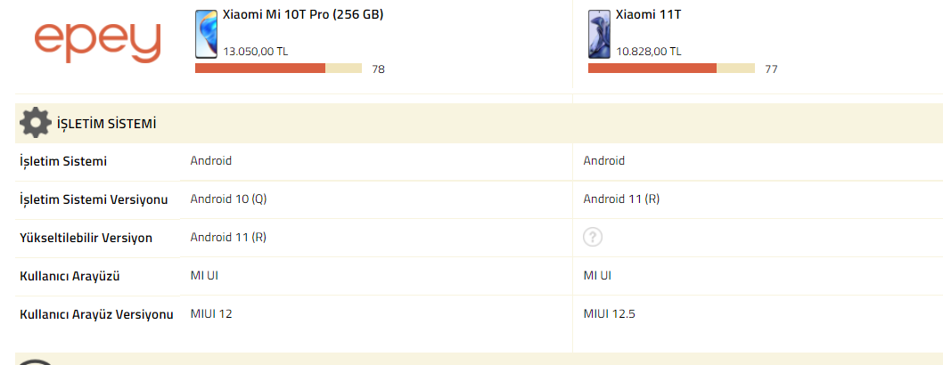Click the Kullanıcı Arayüzü row label
Viewport: 943px width, 365px height.
point(70,276)
